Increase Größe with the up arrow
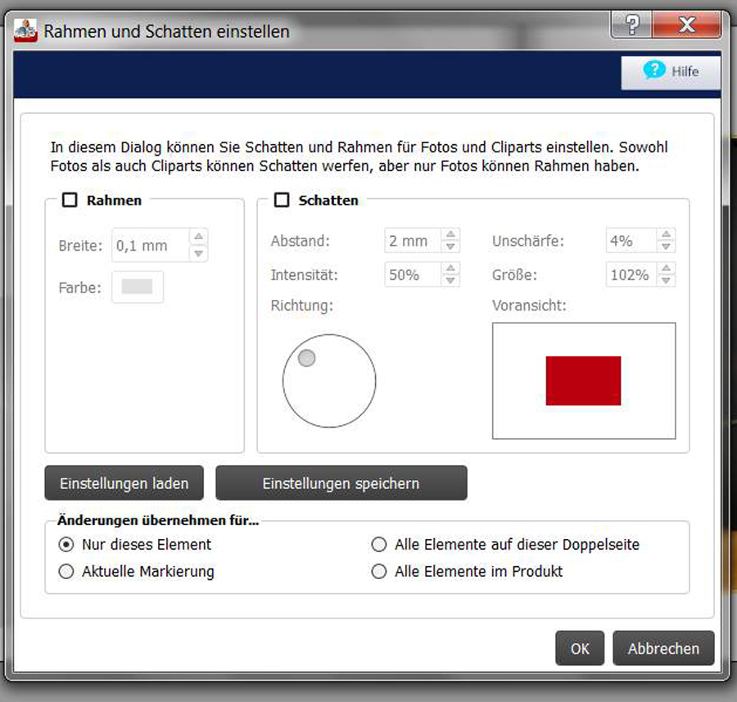This screenshot has height=702, width=737. 666,268
